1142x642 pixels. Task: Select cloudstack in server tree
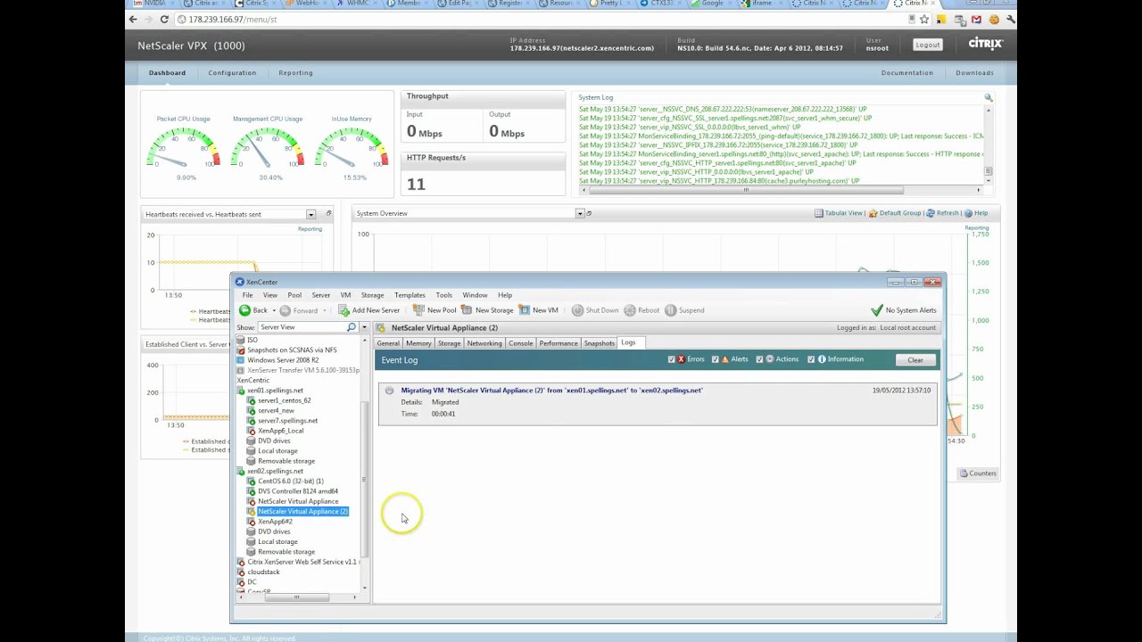(264, 572)
